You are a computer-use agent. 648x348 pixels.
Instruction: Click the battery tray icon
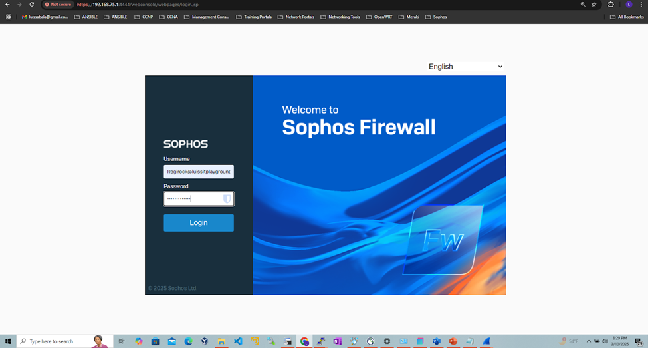(597, 341)
